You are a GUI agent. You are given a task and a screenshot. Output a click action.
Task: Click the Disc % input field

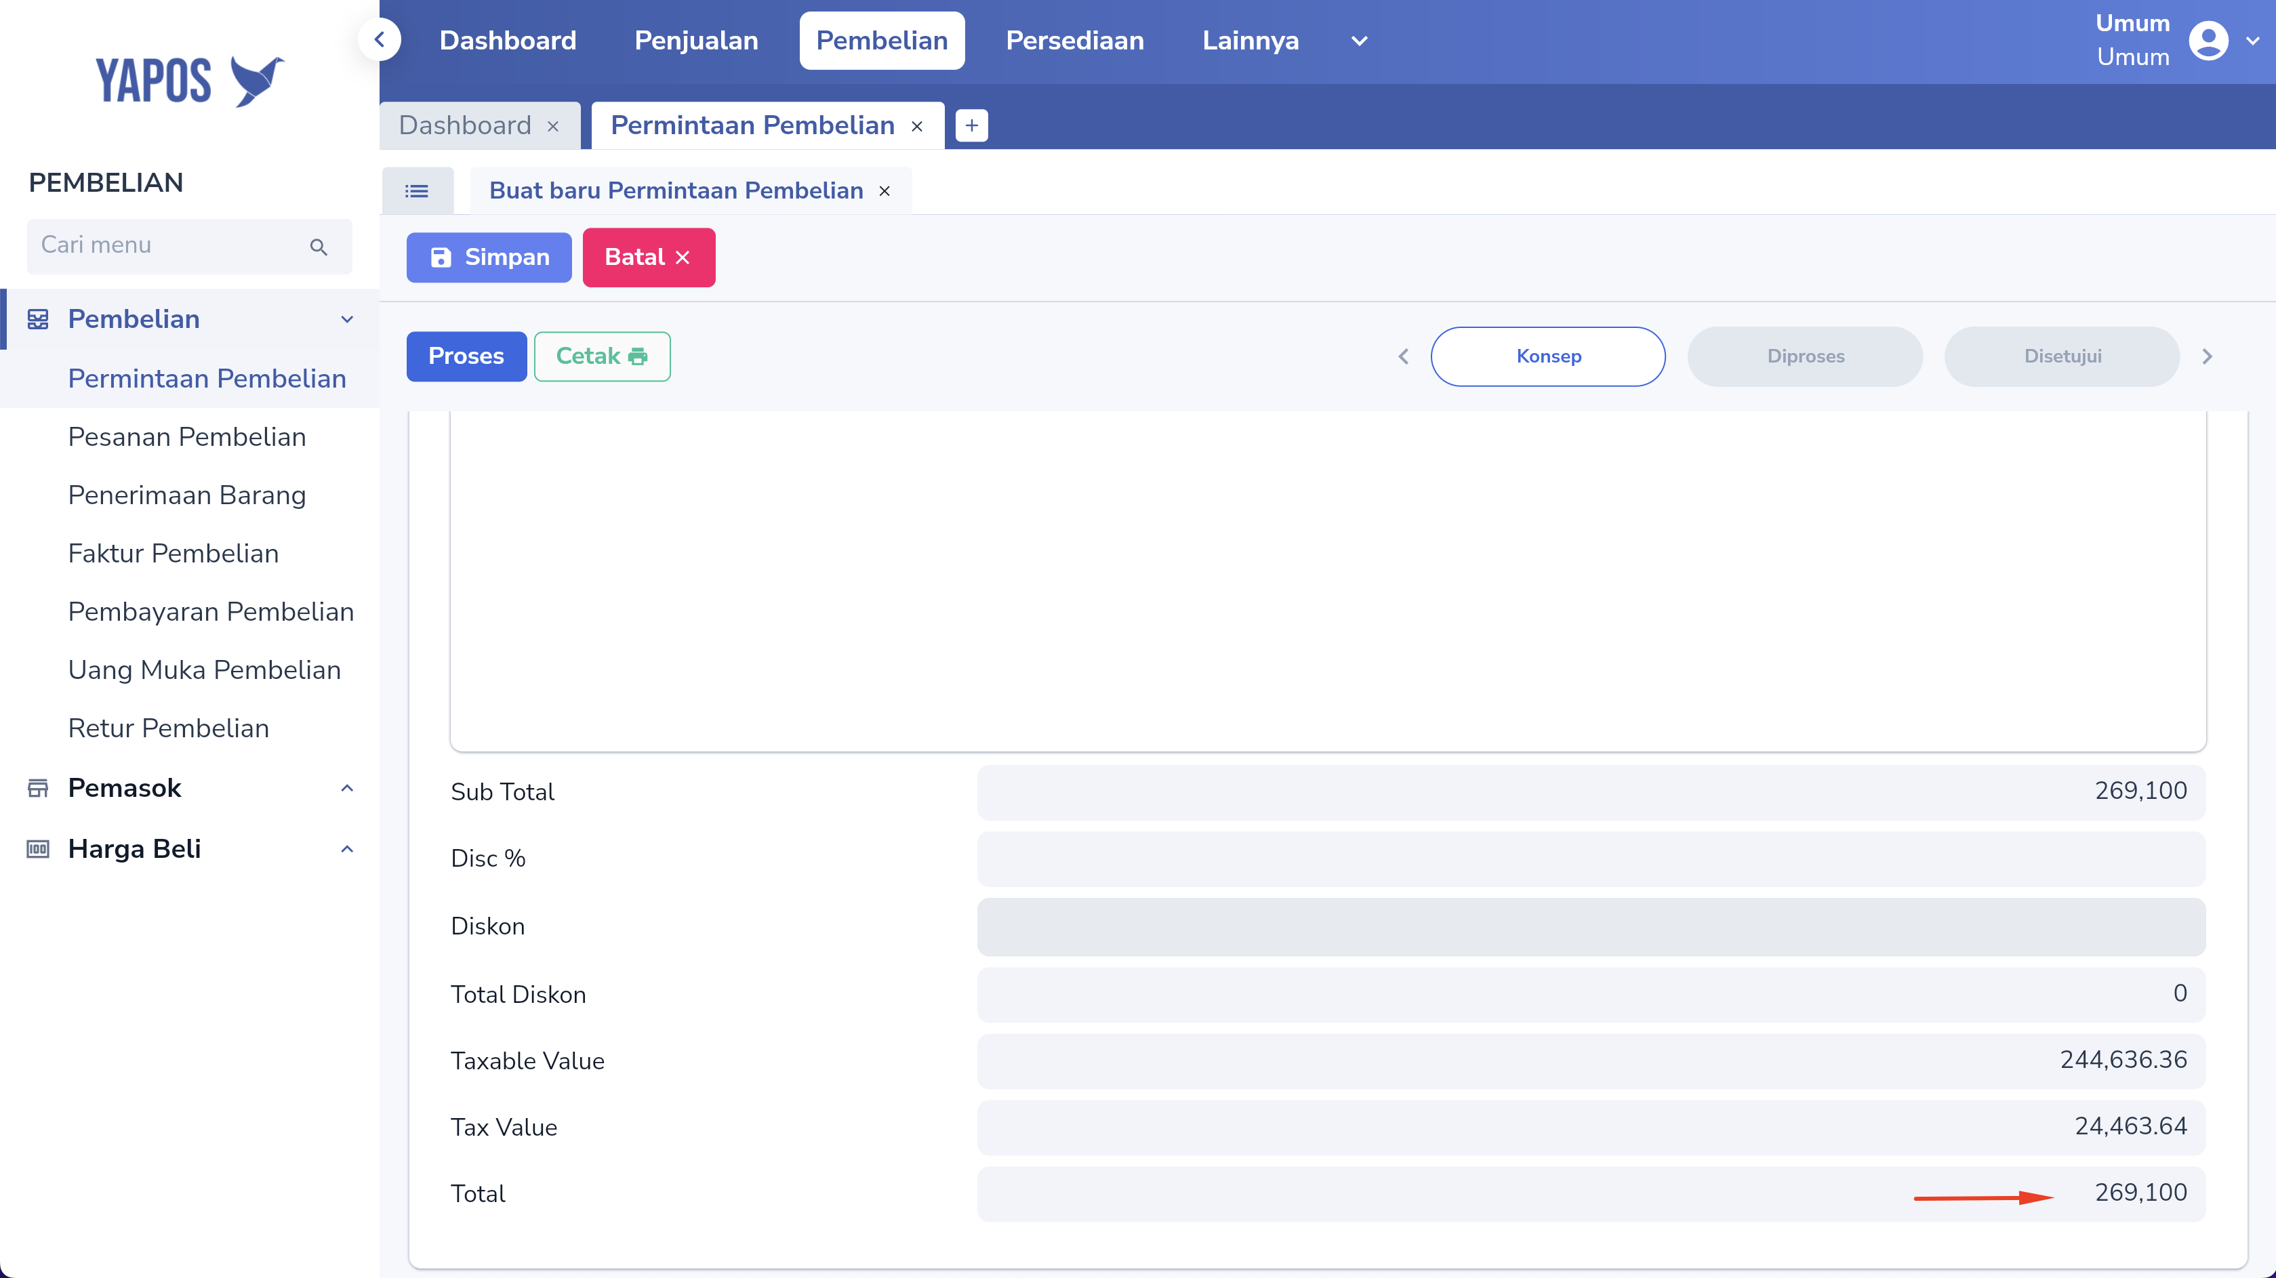1591,859
